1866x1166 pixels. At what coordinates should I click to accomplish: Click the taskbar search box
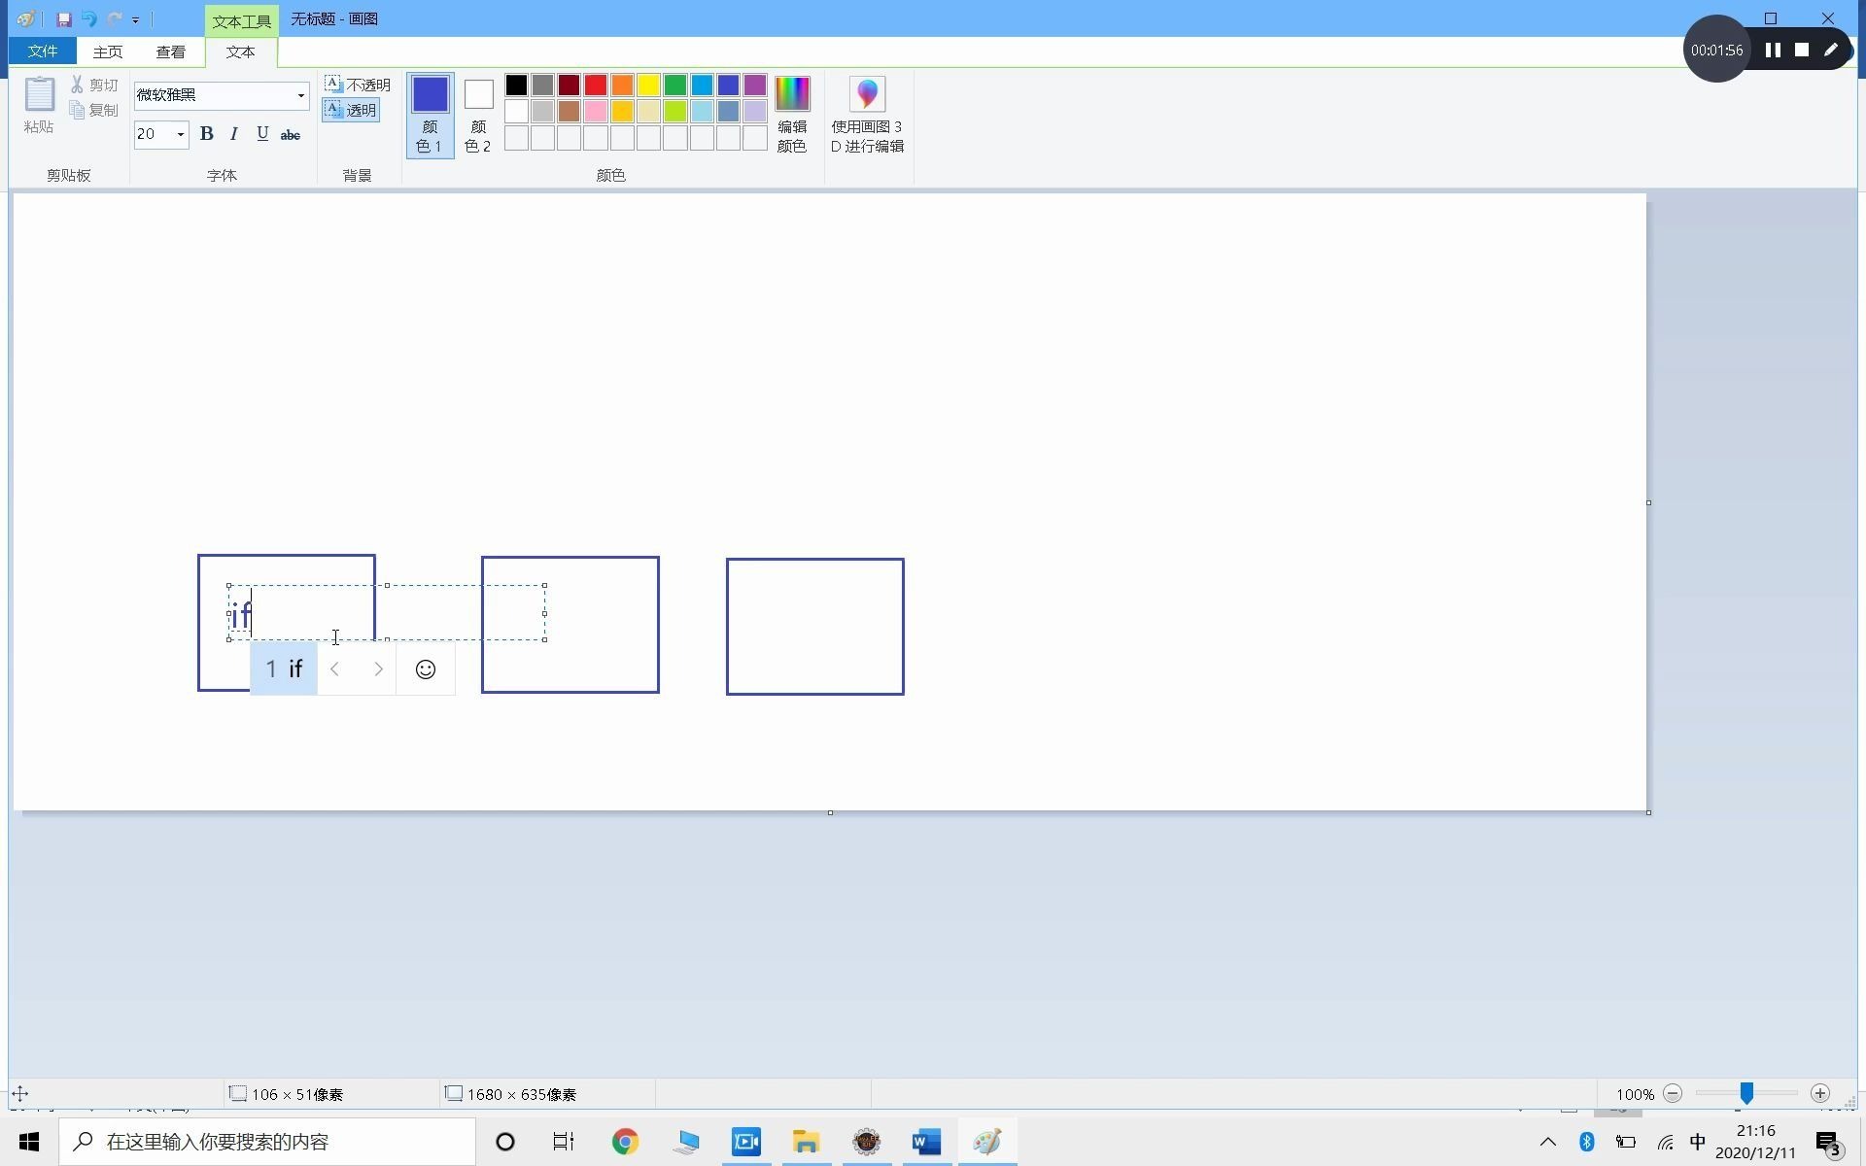(x=267, y=1142)
